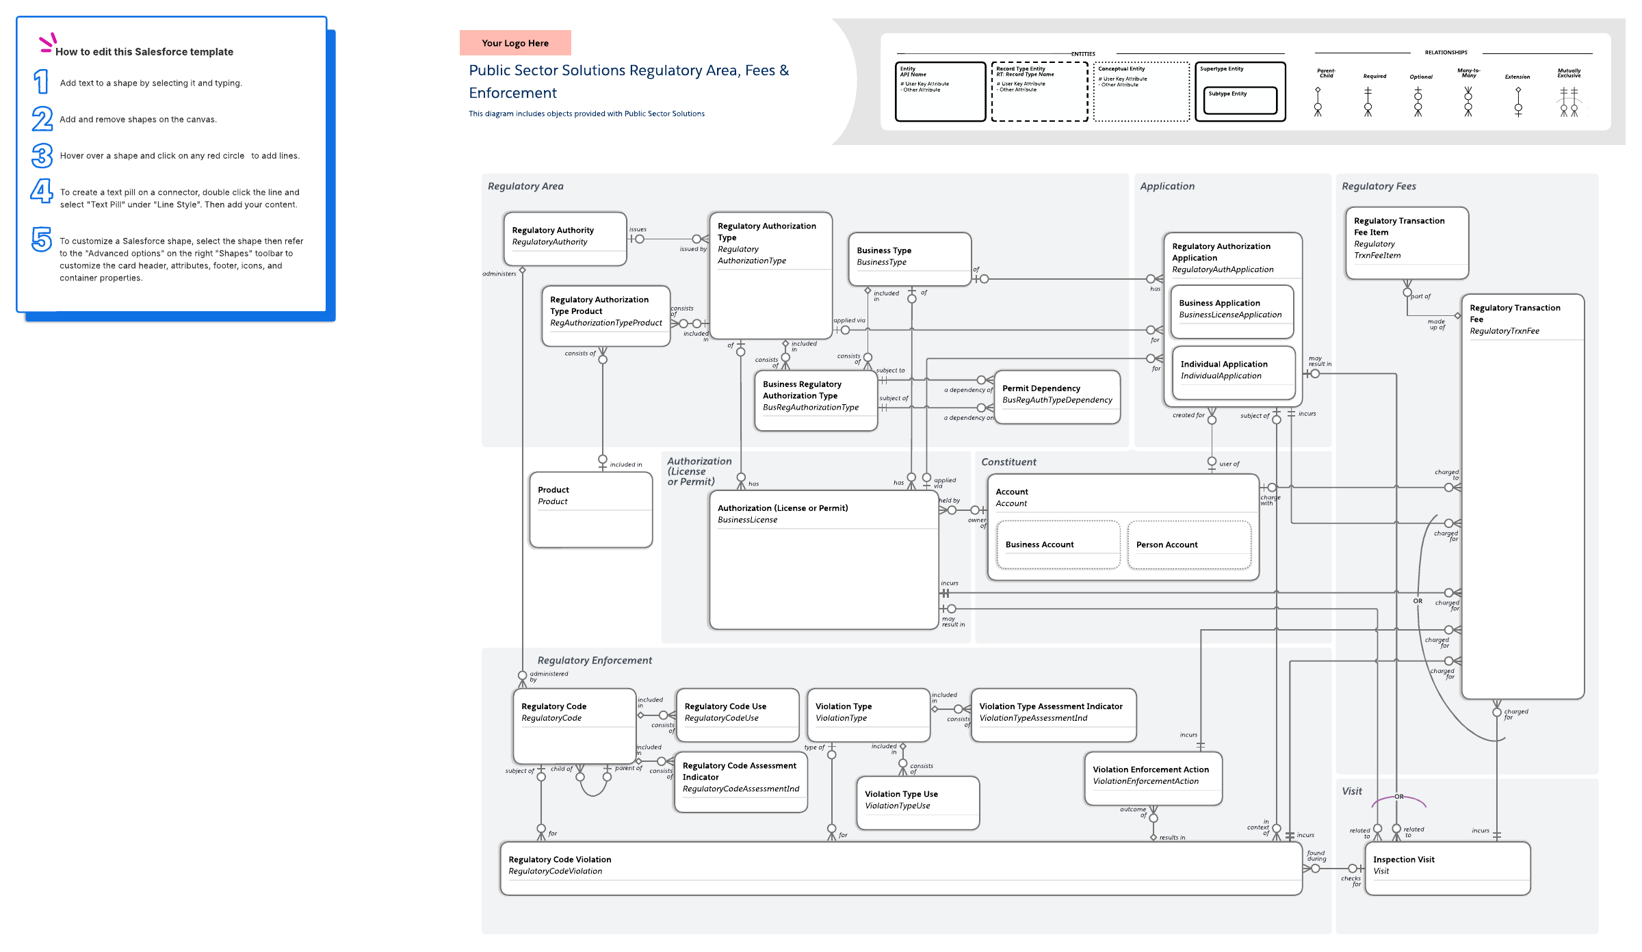Click the Extension relationship symbol in legend
Viewport: 1642px width, 952px height.
coord(1518,101)
